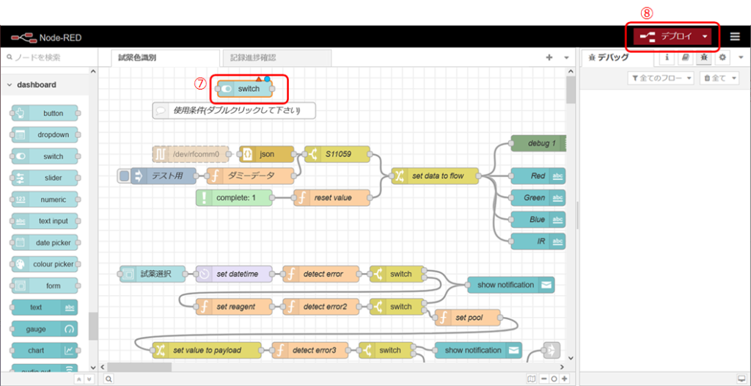Select the debug bug icon tab

(704, 57)
